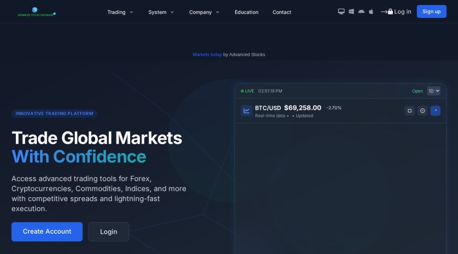Click the circular target icon in BTC/USD row

pyautogui.click(x=422, y=111)
